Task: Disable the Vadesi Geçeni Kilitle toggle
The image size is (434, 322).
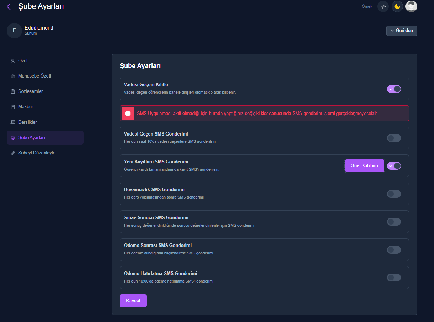Action: click(x=394, y=89)
